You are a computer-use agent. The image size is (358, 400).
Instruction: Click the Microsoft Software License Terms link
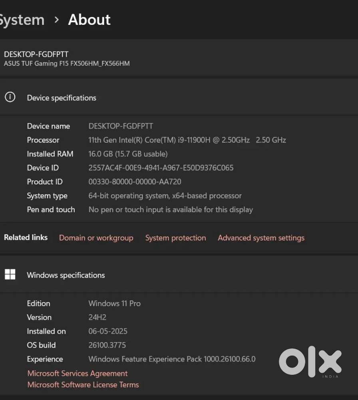(83, 384)
